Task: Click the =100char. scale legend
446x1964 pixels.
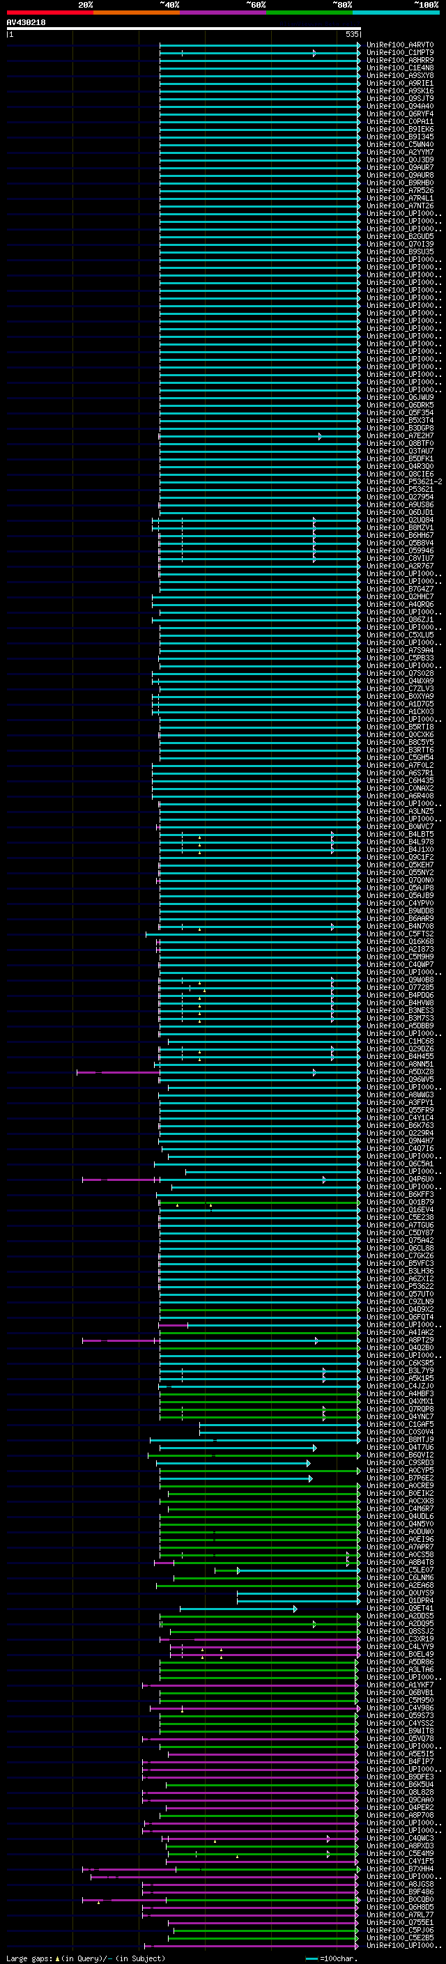Action: point(332,1958)
